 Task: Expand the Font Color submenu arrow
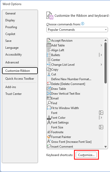click(101, 118)
